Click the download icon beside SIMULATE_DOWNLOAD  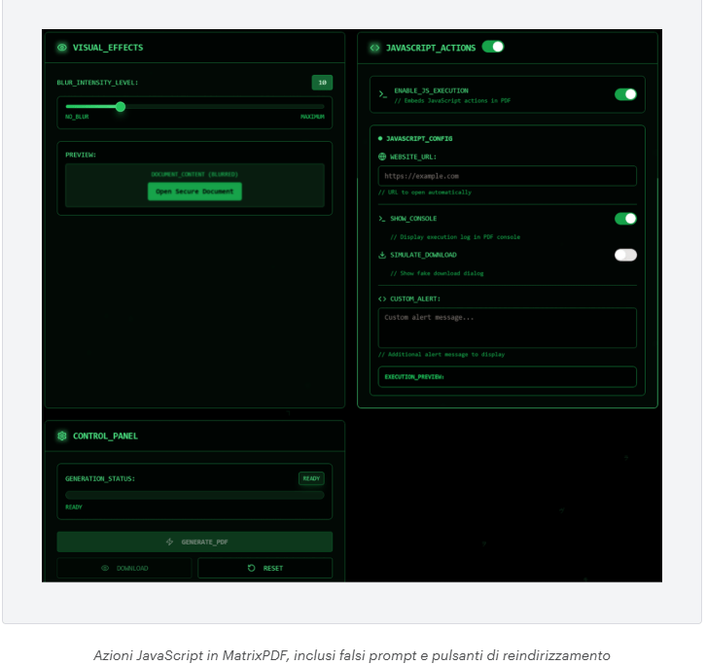382,255
